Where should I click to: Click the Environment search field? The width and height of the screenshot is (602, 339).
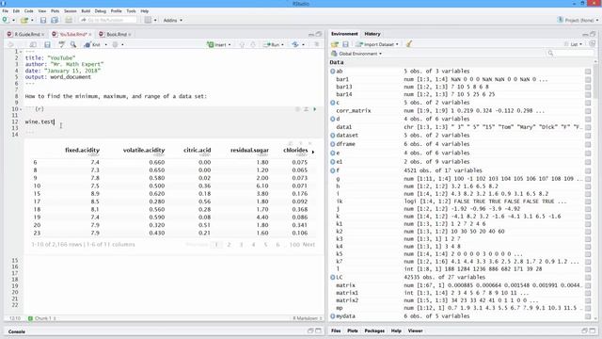[x=569, y=54]
